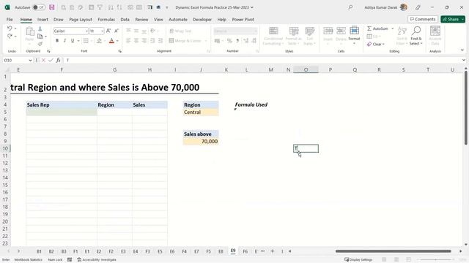Select the Format Painter brush

[40, 44]
